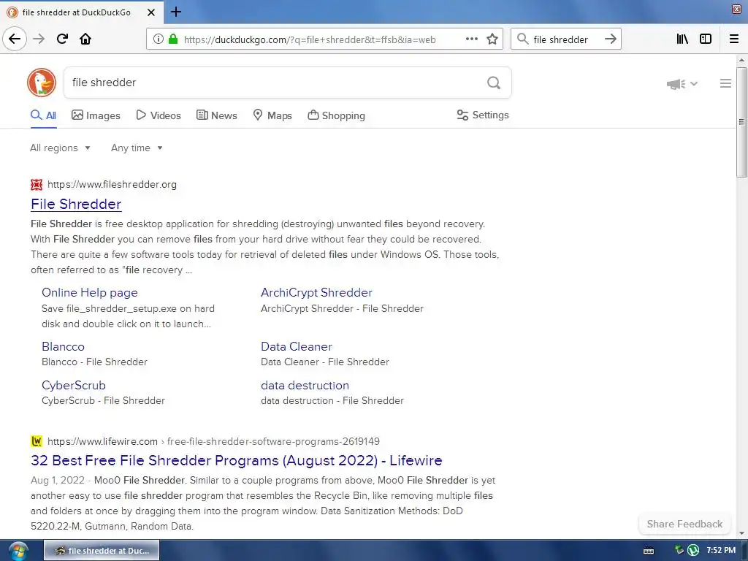Click the green secure connection padlock
This screenshot has height=561, width=748.
tap(173, 39)
